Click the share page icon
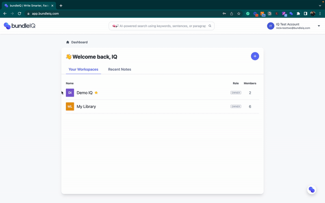325x203 pixels. 232,14
